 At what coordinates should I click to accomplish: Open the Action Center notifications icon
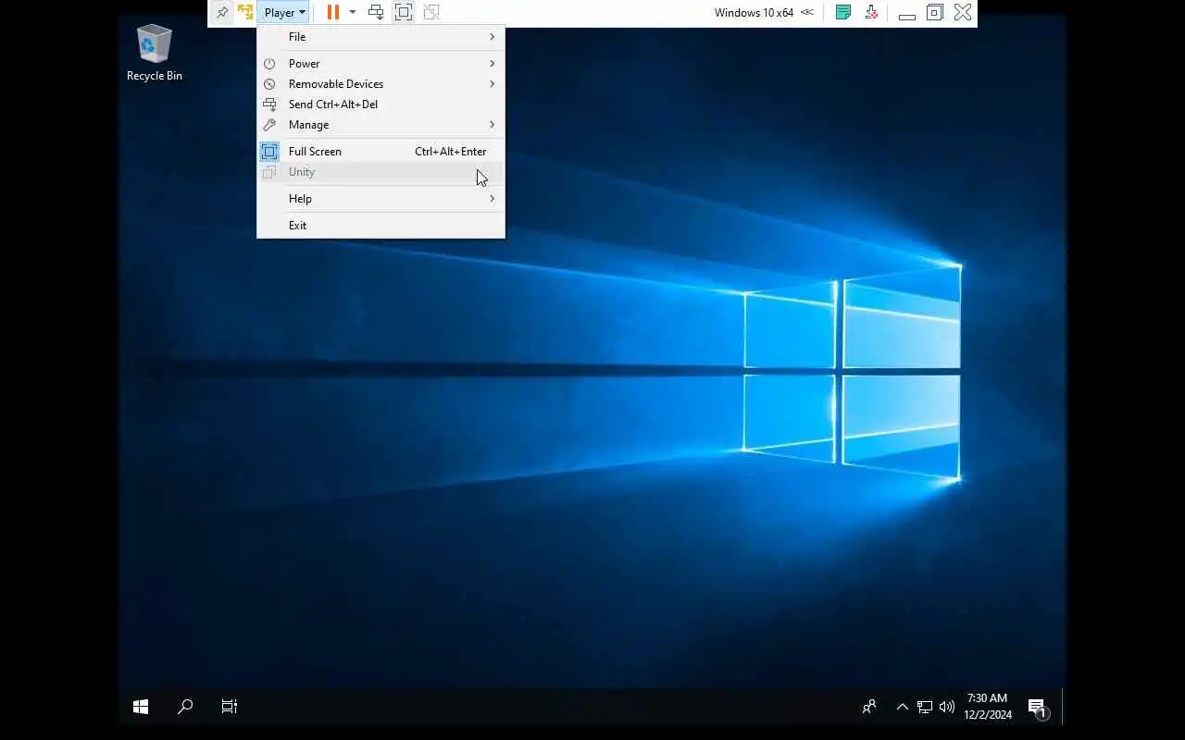point(1038,707)
